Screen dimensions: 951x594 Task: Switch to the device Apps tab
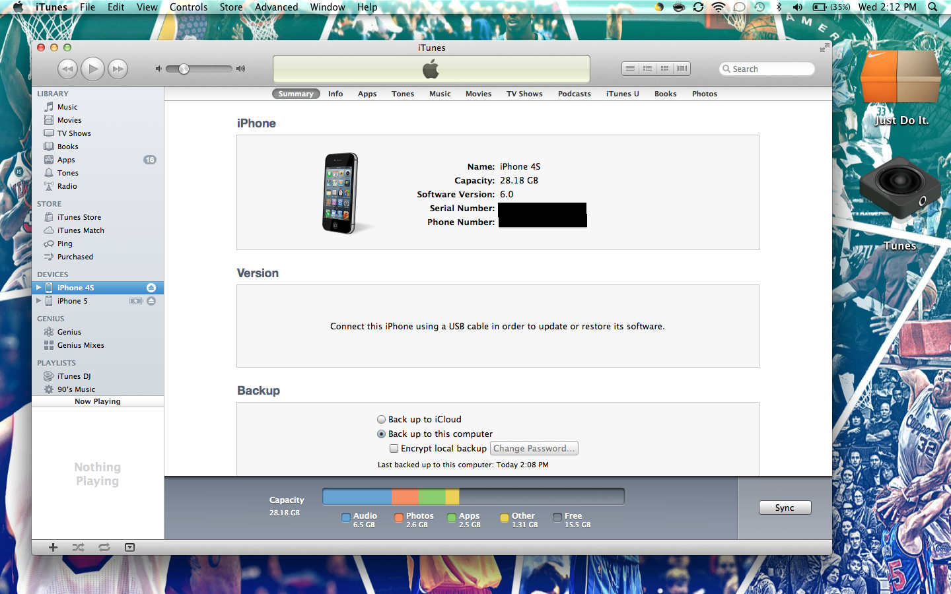pyautogui.click(x=367, y=94)
